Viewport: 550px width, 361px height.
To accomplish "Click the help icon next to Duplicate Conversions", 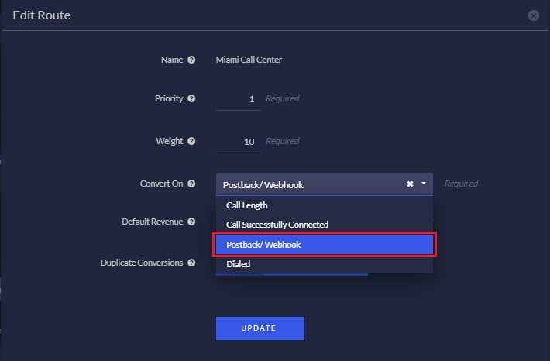I will click(x=191, y=263).
